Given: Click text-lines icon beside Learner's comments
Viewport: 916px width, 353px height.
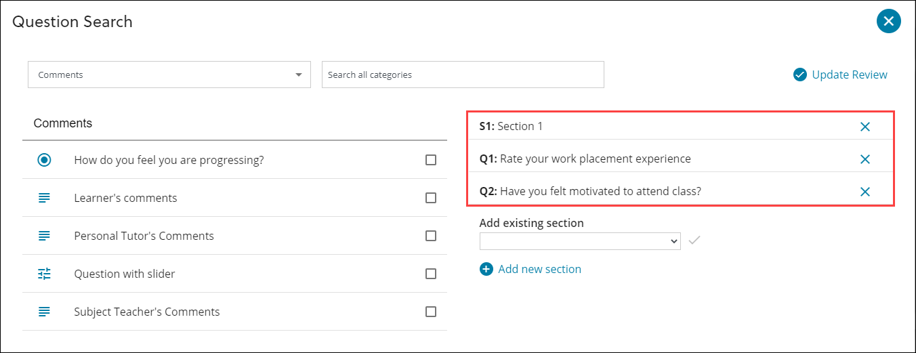Looking at the screenshot, I should (44, 198).
